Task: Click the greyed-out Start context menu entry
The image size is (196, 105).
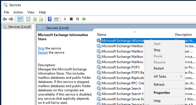Action: pyautogui.click(x=164, y=44)
